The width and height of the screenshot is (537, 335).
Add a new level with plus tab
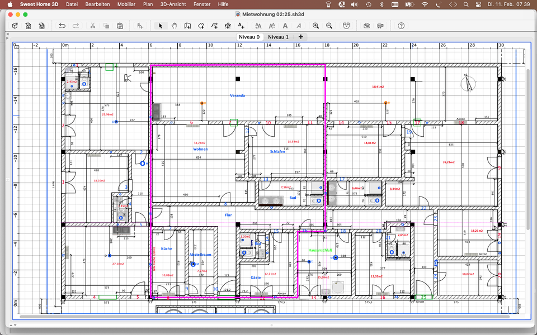pos(300,37)
